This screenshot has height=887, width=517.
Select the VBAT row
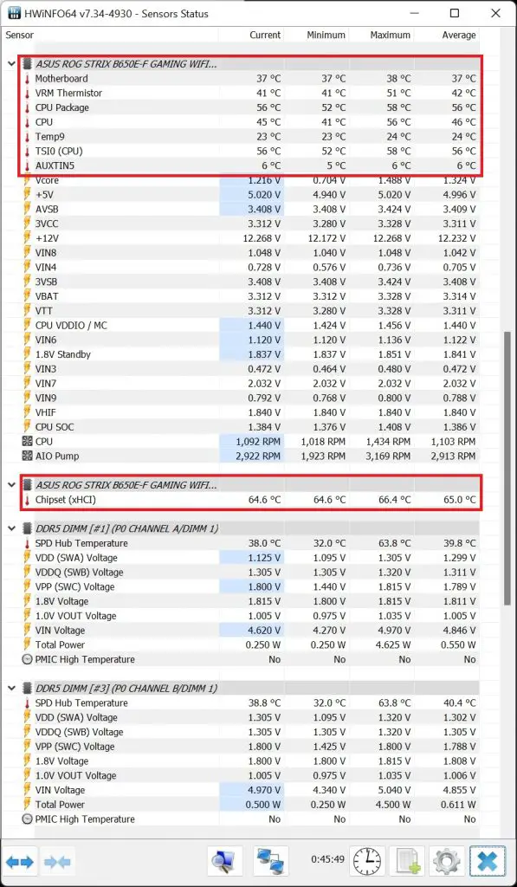pos(250,296)
